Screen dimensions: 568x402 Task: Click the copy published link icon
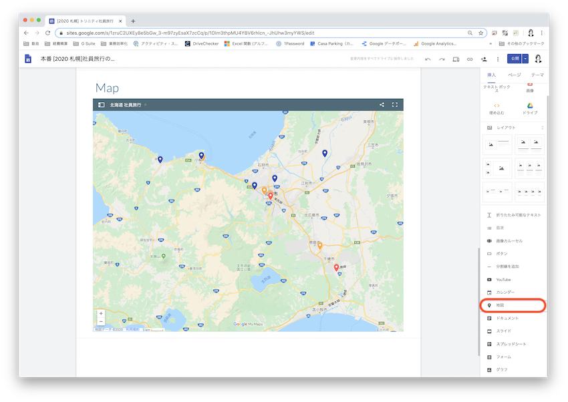(x=470, y=59)
